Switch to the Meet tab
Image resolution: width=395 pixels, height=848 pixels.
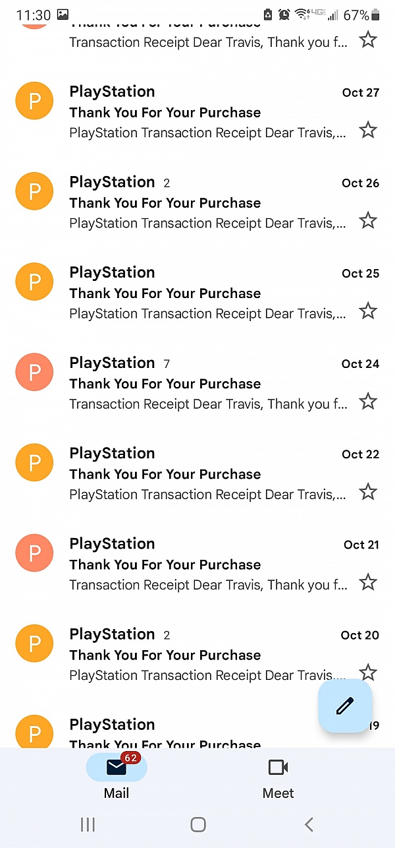point(278,778)
